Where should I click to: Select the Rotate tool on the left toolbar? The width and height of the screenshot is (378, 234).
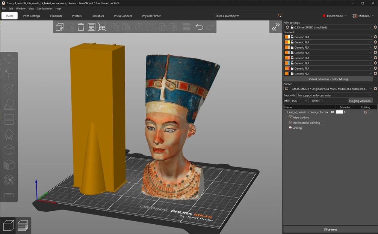tap(9, 89)
